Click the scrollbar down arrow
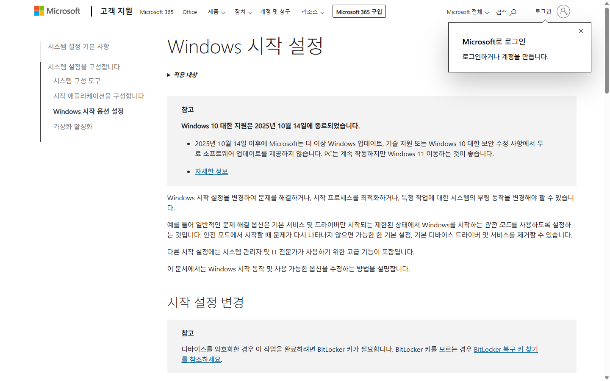610x381 pixels. [x=607, y=378]
